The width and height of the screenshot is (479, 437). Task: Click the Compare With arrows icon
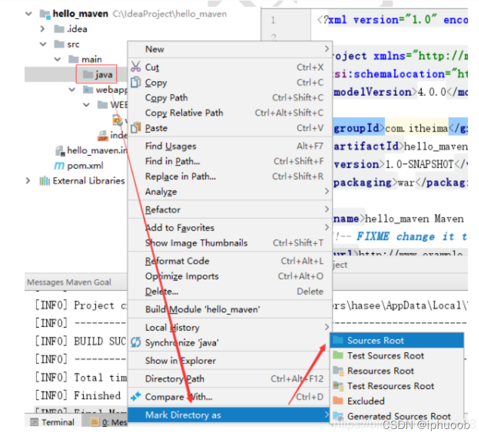pos(136,396)
